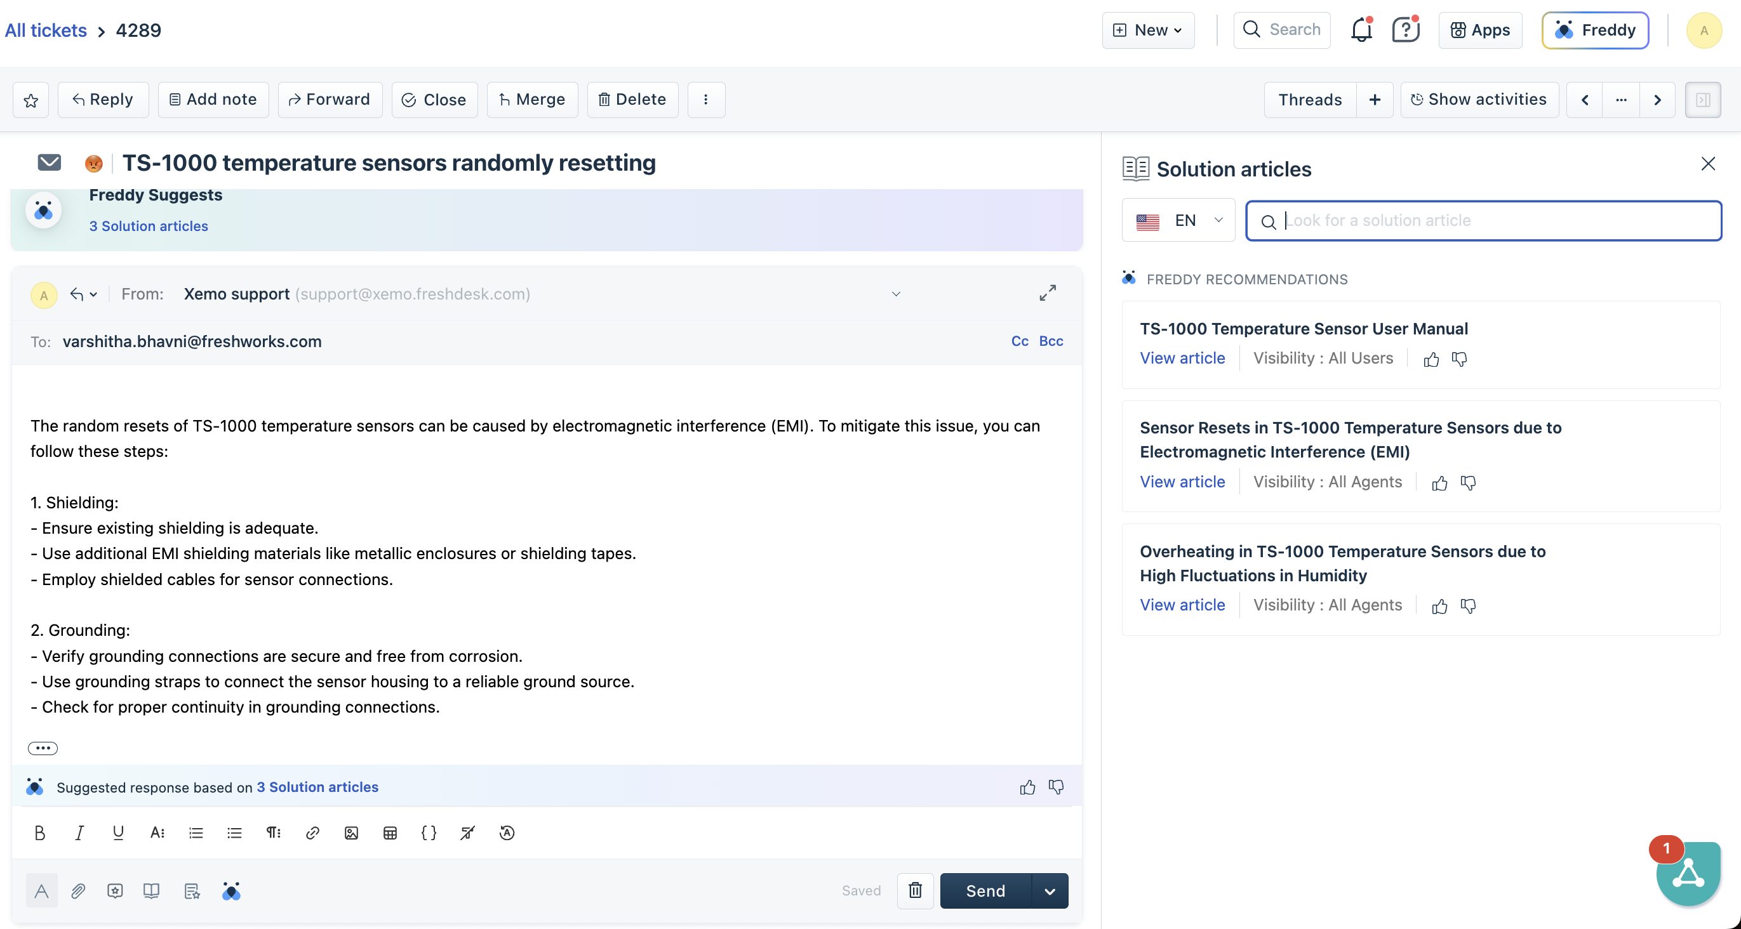Insert an image with the picture icon
This screenshot has width=1741, height=929.
[350, 833]
